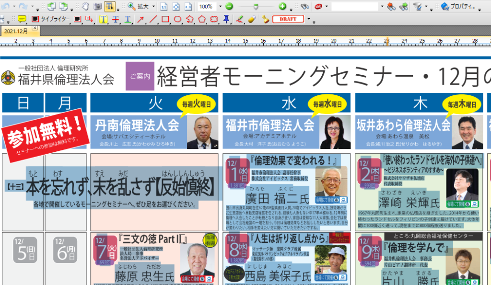The width and height of the screenshot is (491, 285).
Task: Activate the Highlight text tool
Action: (103, 19)
